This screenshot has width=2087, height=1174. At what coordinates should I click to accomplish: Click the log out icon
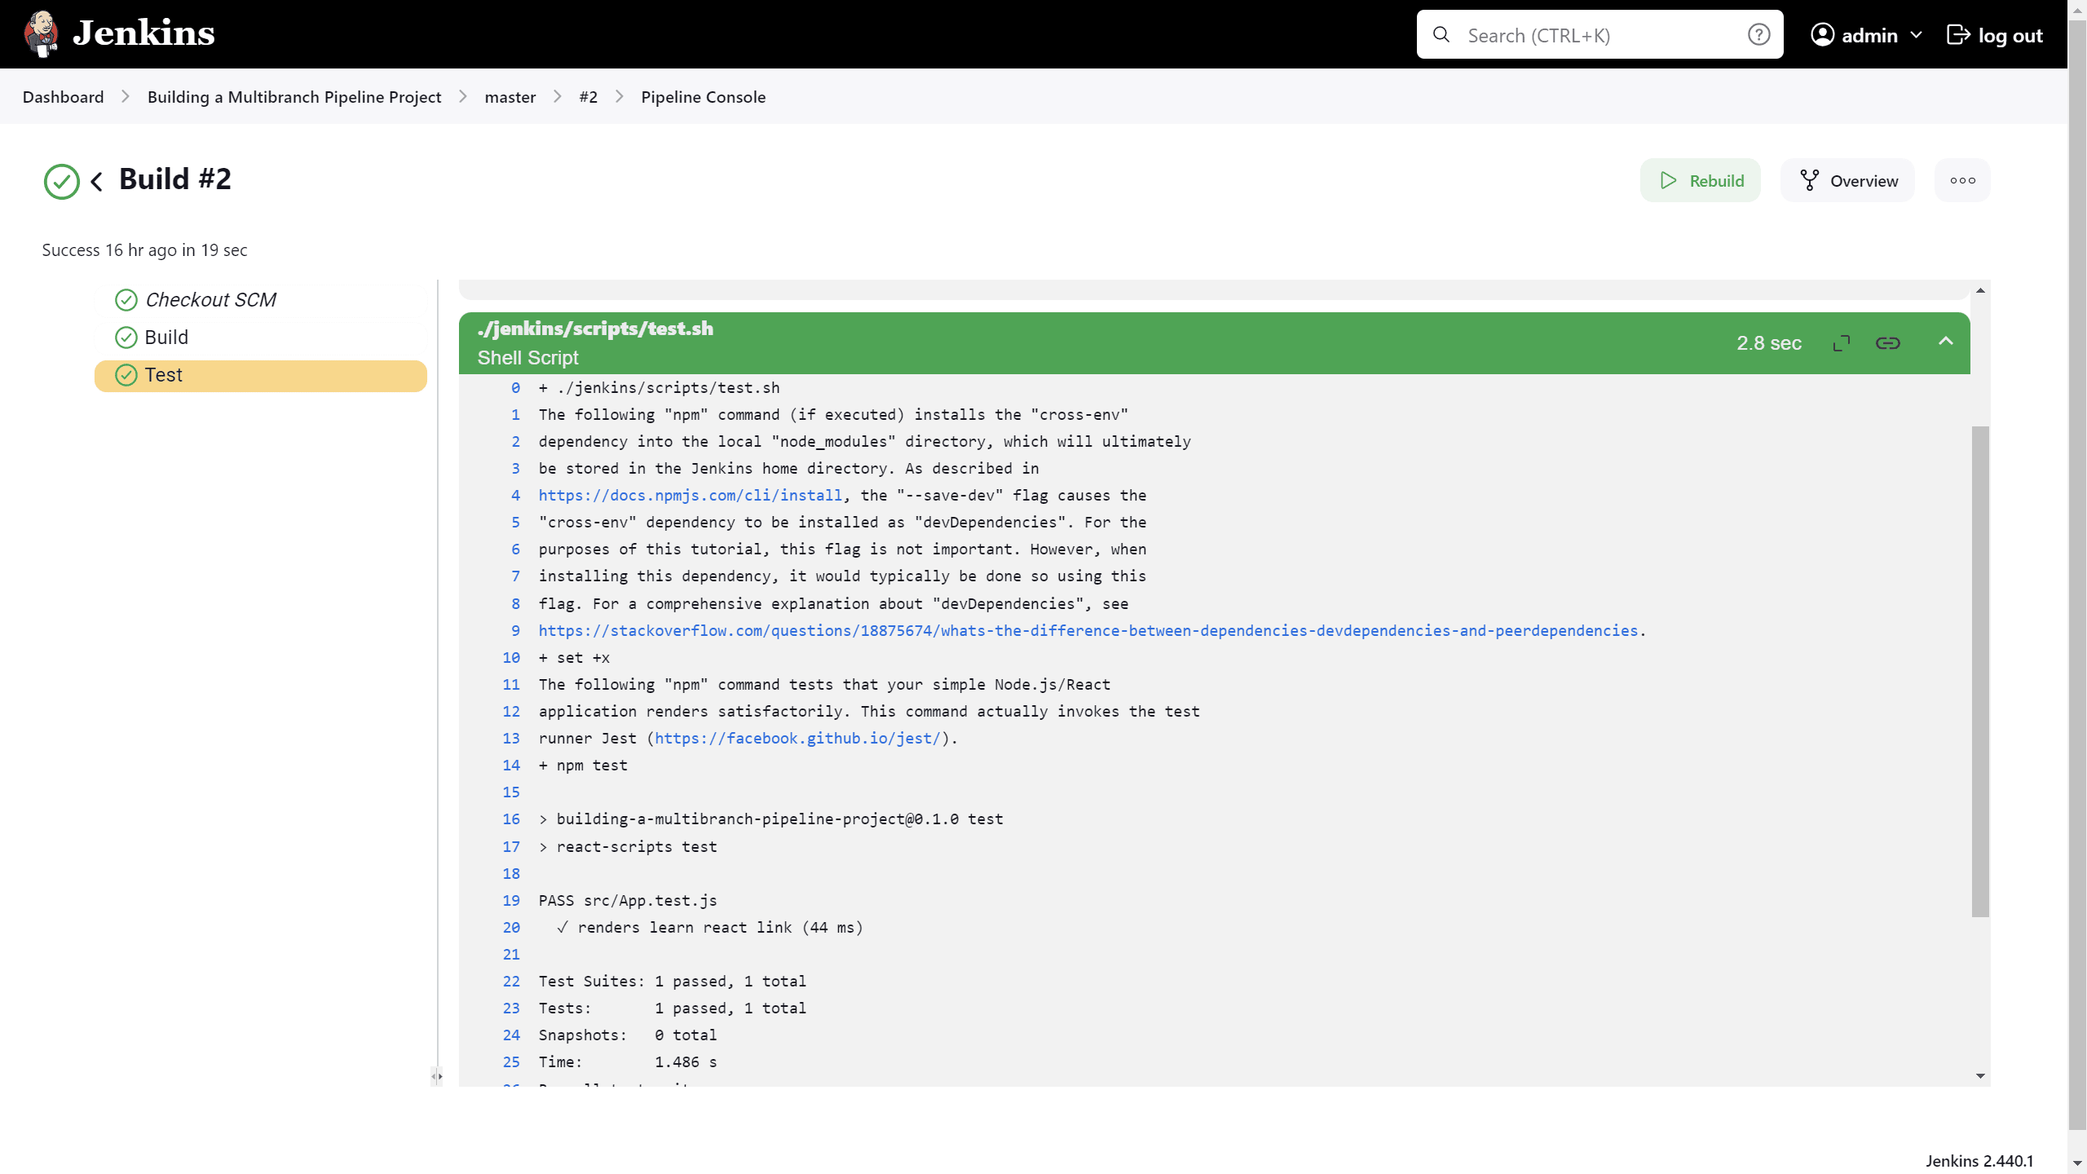(x=1957, y=35)
